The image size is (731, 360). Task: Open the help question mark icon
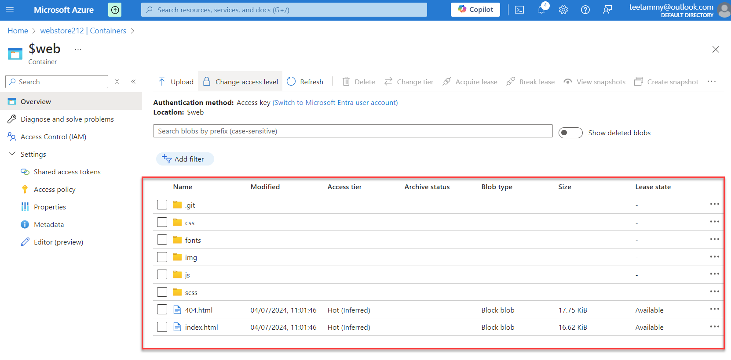click(x=585, y=10)
